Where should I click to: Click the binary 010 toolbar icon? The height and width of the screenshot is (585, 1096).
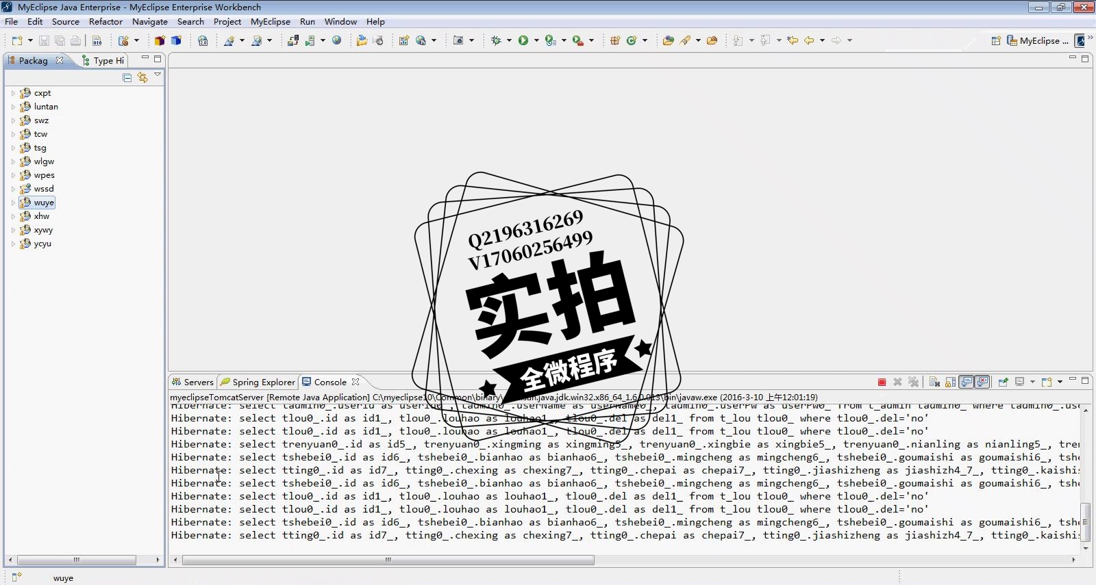[97, 40]
